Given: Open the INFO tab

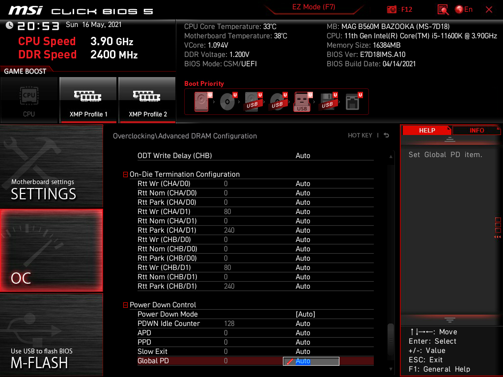Looking at the screenshot, I should [x=476, y=131].
